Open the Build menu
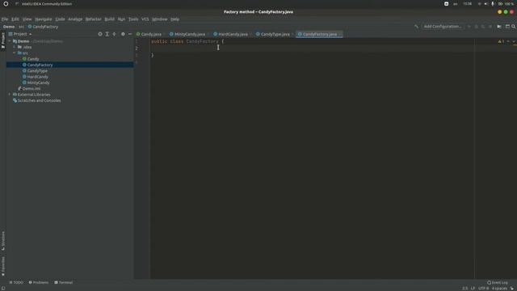This screenshot has width=517, height=291. pyautogui.click(x=110, y=19)
